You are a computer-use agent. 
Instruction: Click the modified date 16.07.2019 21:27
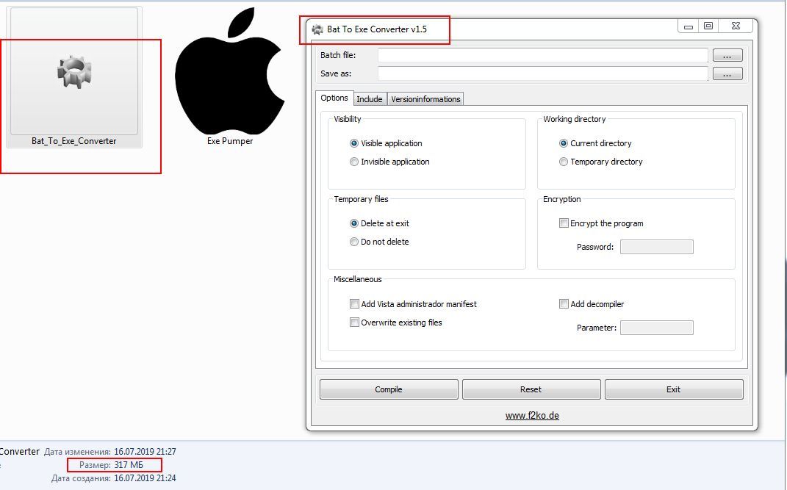coord(145,451)
